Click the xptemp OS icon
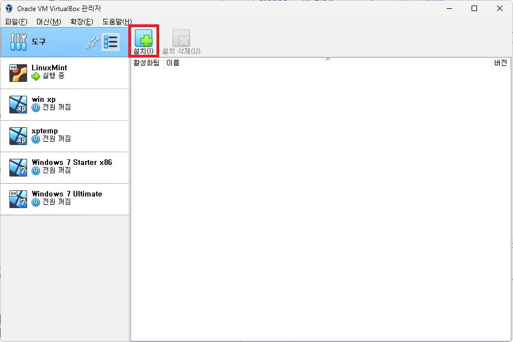This screenshot has height=342, width=513. coord(18,136)
